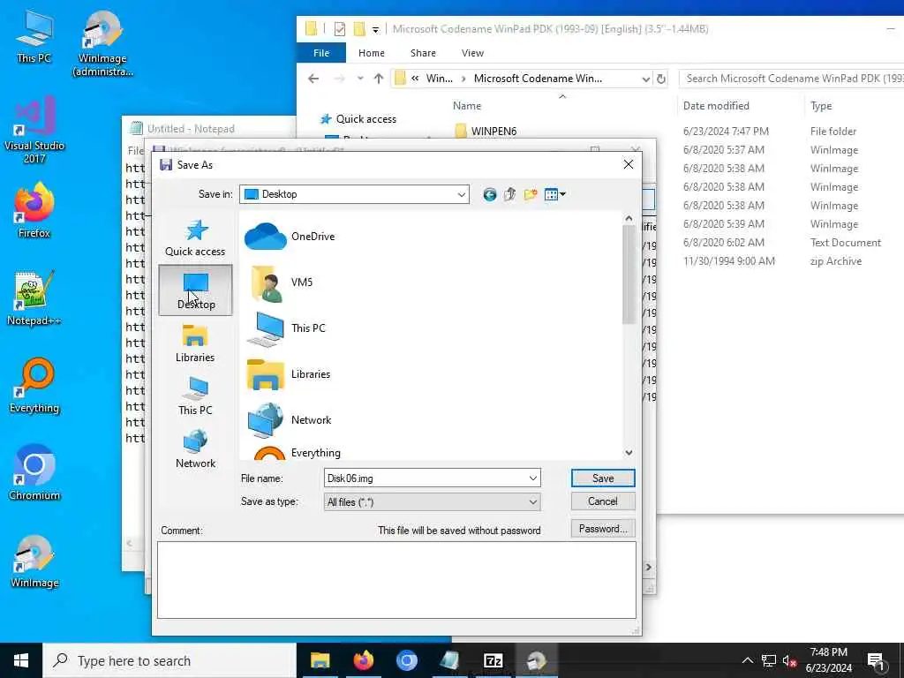Open Firefox desktop shortcut

(x=34, y=210)
